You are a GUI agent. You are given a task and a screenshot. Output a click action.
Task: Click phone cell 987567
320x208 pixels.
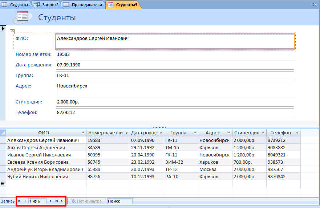[283, 169]
